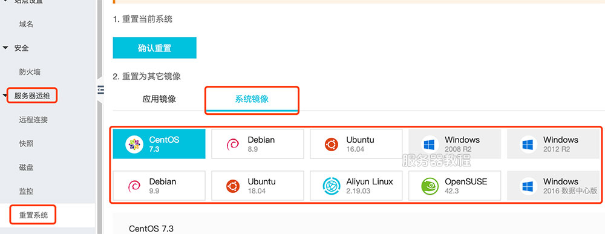605x234 pixels.
Task: Pick the Ubuntu 16.04 logo
Action: coord(332,144)
